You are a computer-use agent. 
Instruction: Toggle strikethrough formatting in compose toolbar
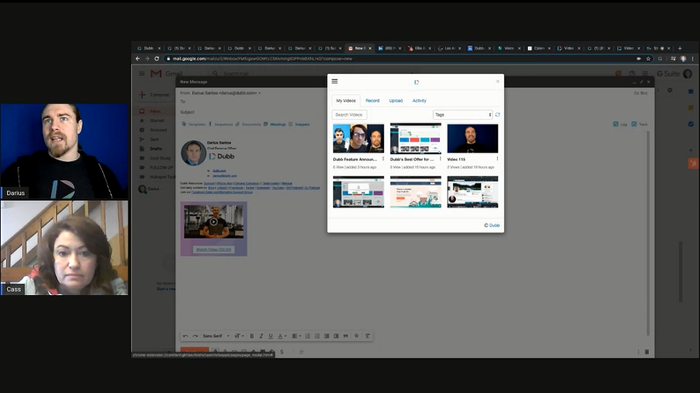357,336
